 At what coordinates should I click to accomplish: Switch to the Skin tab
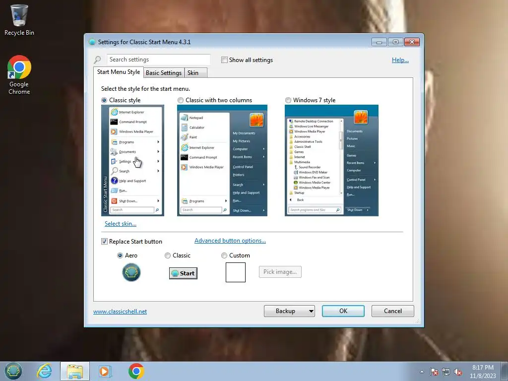(195, 72)
